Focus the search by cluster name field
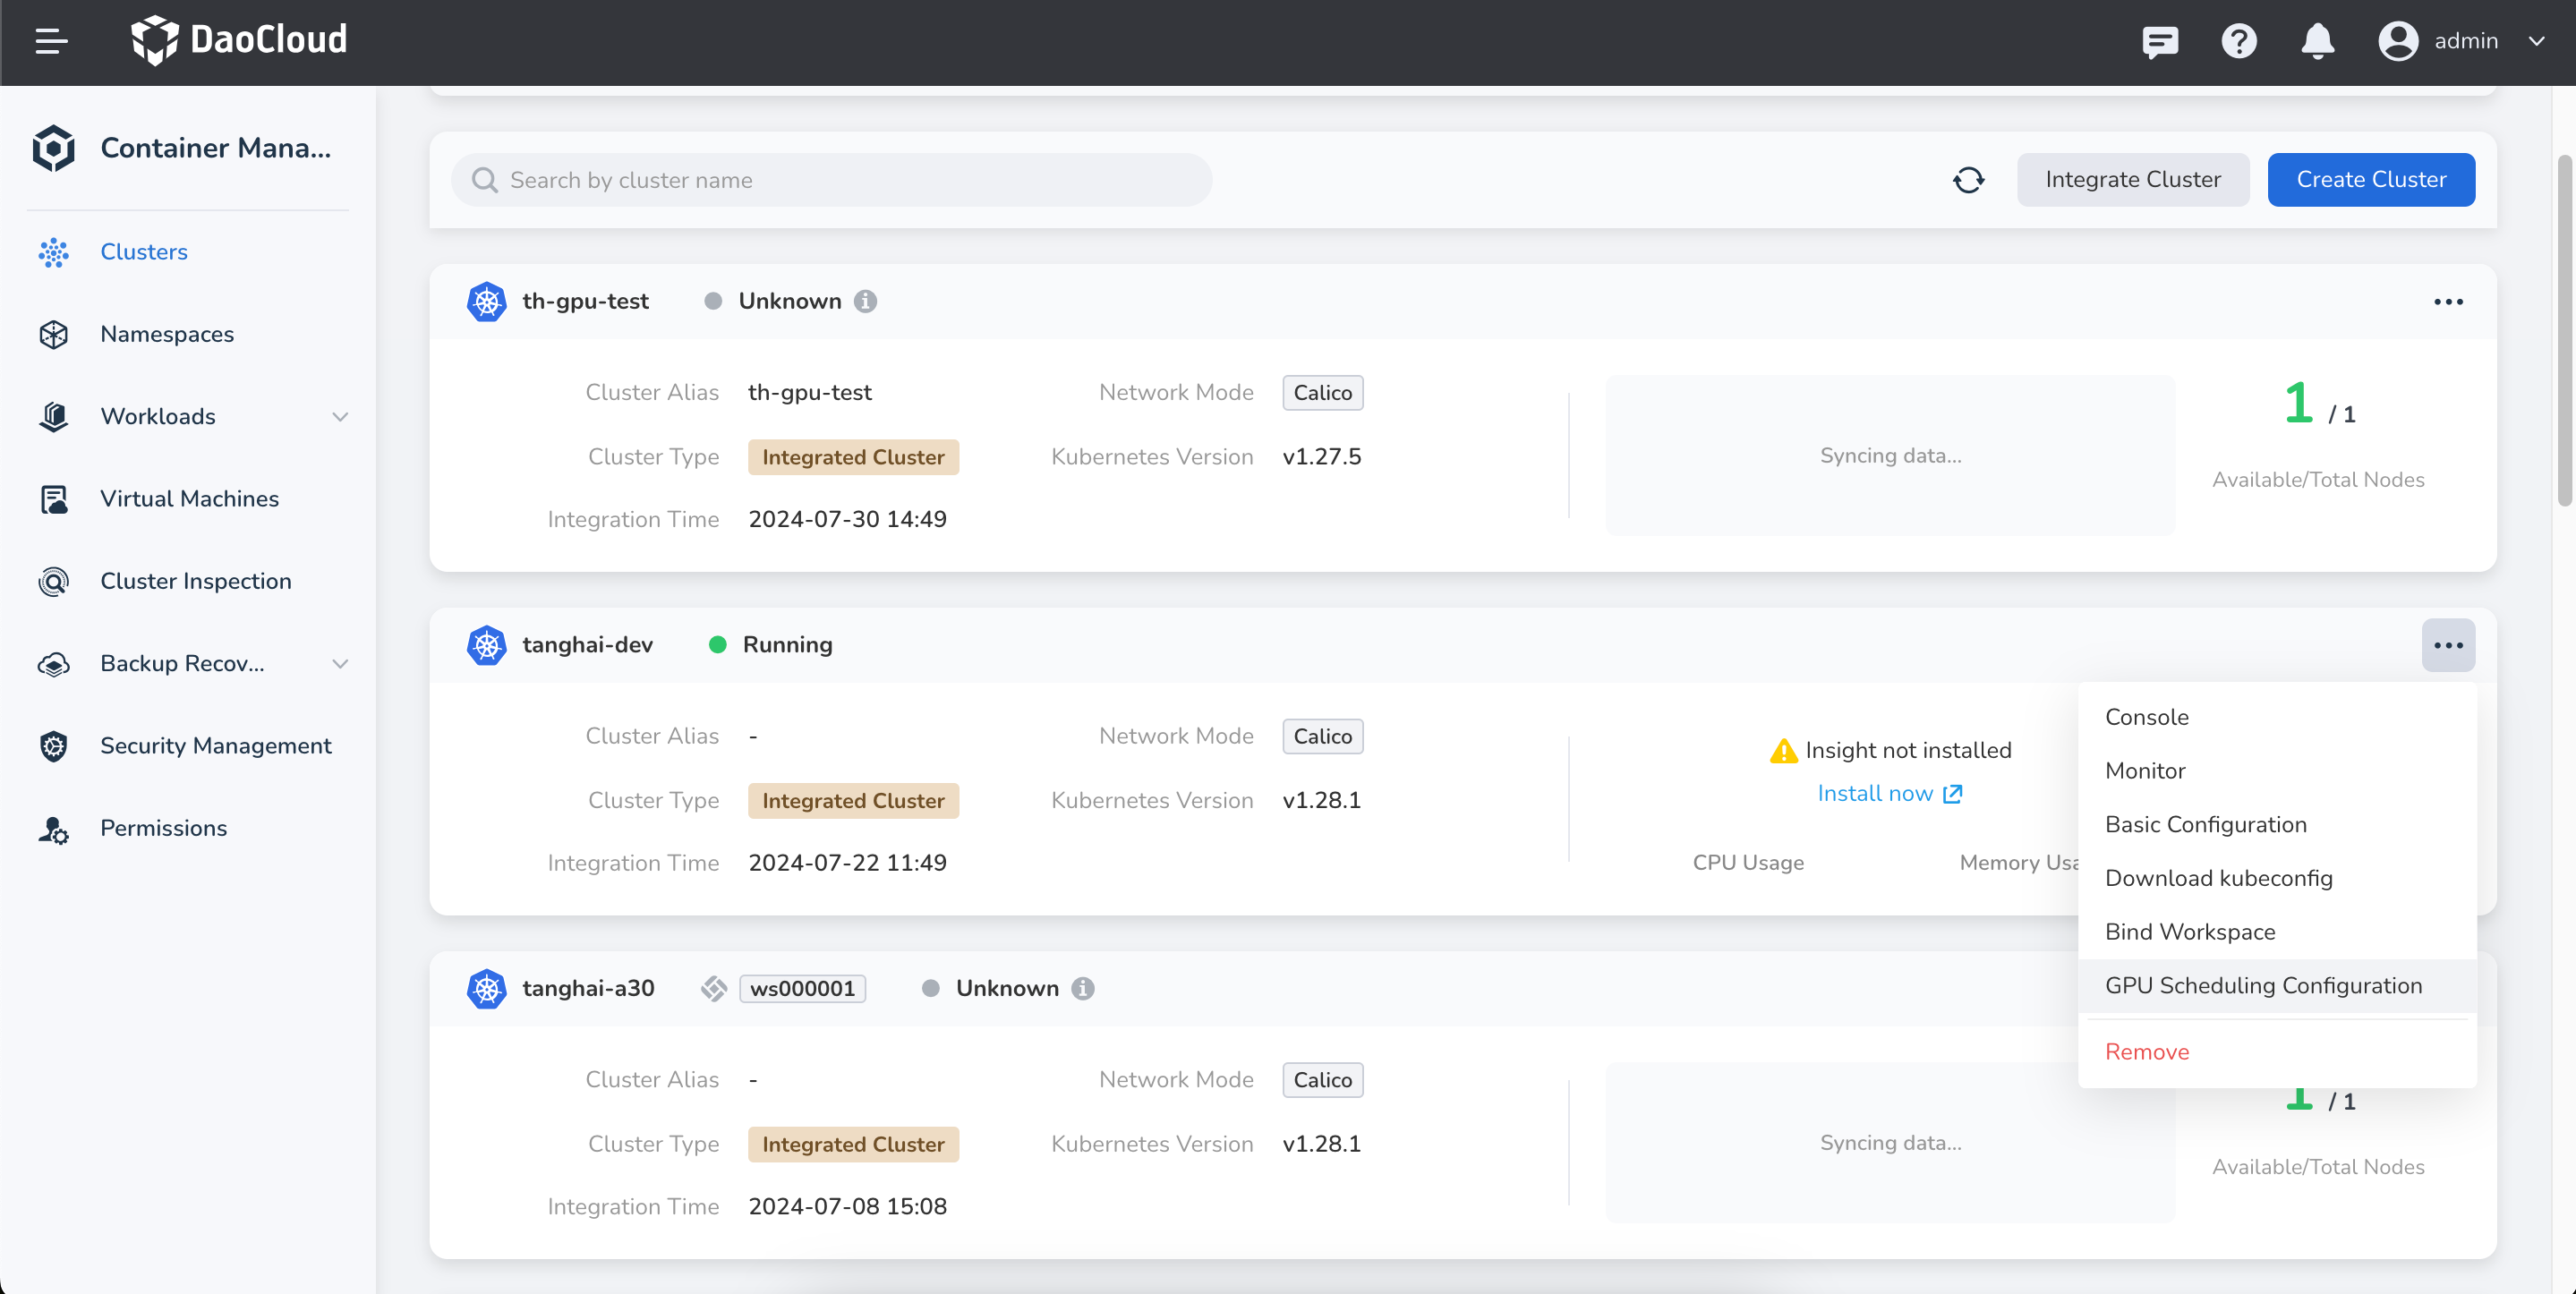 pos(830,180)
